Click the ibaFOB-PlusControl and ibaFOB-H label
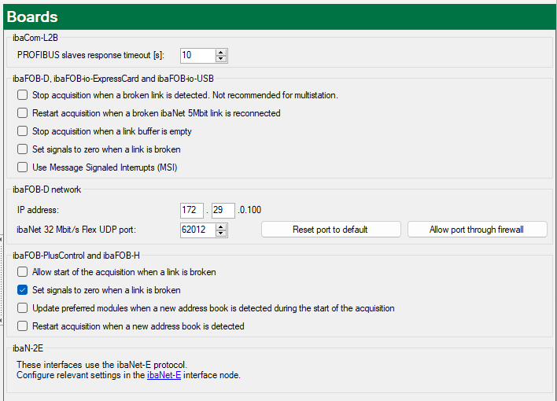The image size is (557, 401). tap(76, 256)
